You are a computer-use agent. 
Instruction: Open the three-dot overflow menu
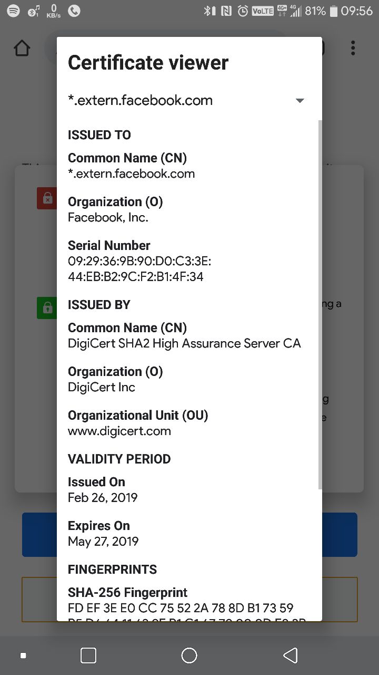point(353,48)
